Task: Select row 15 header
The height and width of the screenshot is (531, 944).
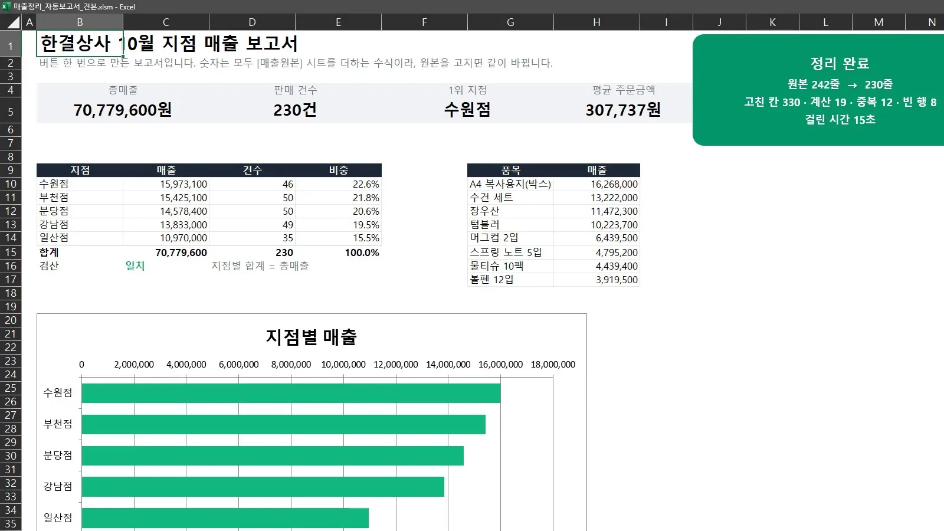Action: pos(11,252)
